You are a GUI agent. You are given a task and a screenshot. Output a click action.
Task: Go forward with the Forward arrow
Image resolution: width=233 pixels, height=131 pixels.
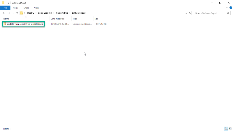pos(9,13)
